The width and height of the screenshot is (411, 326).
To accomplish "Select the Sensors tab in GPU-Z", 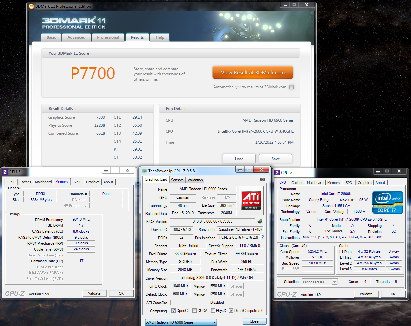I will (177, 180).
